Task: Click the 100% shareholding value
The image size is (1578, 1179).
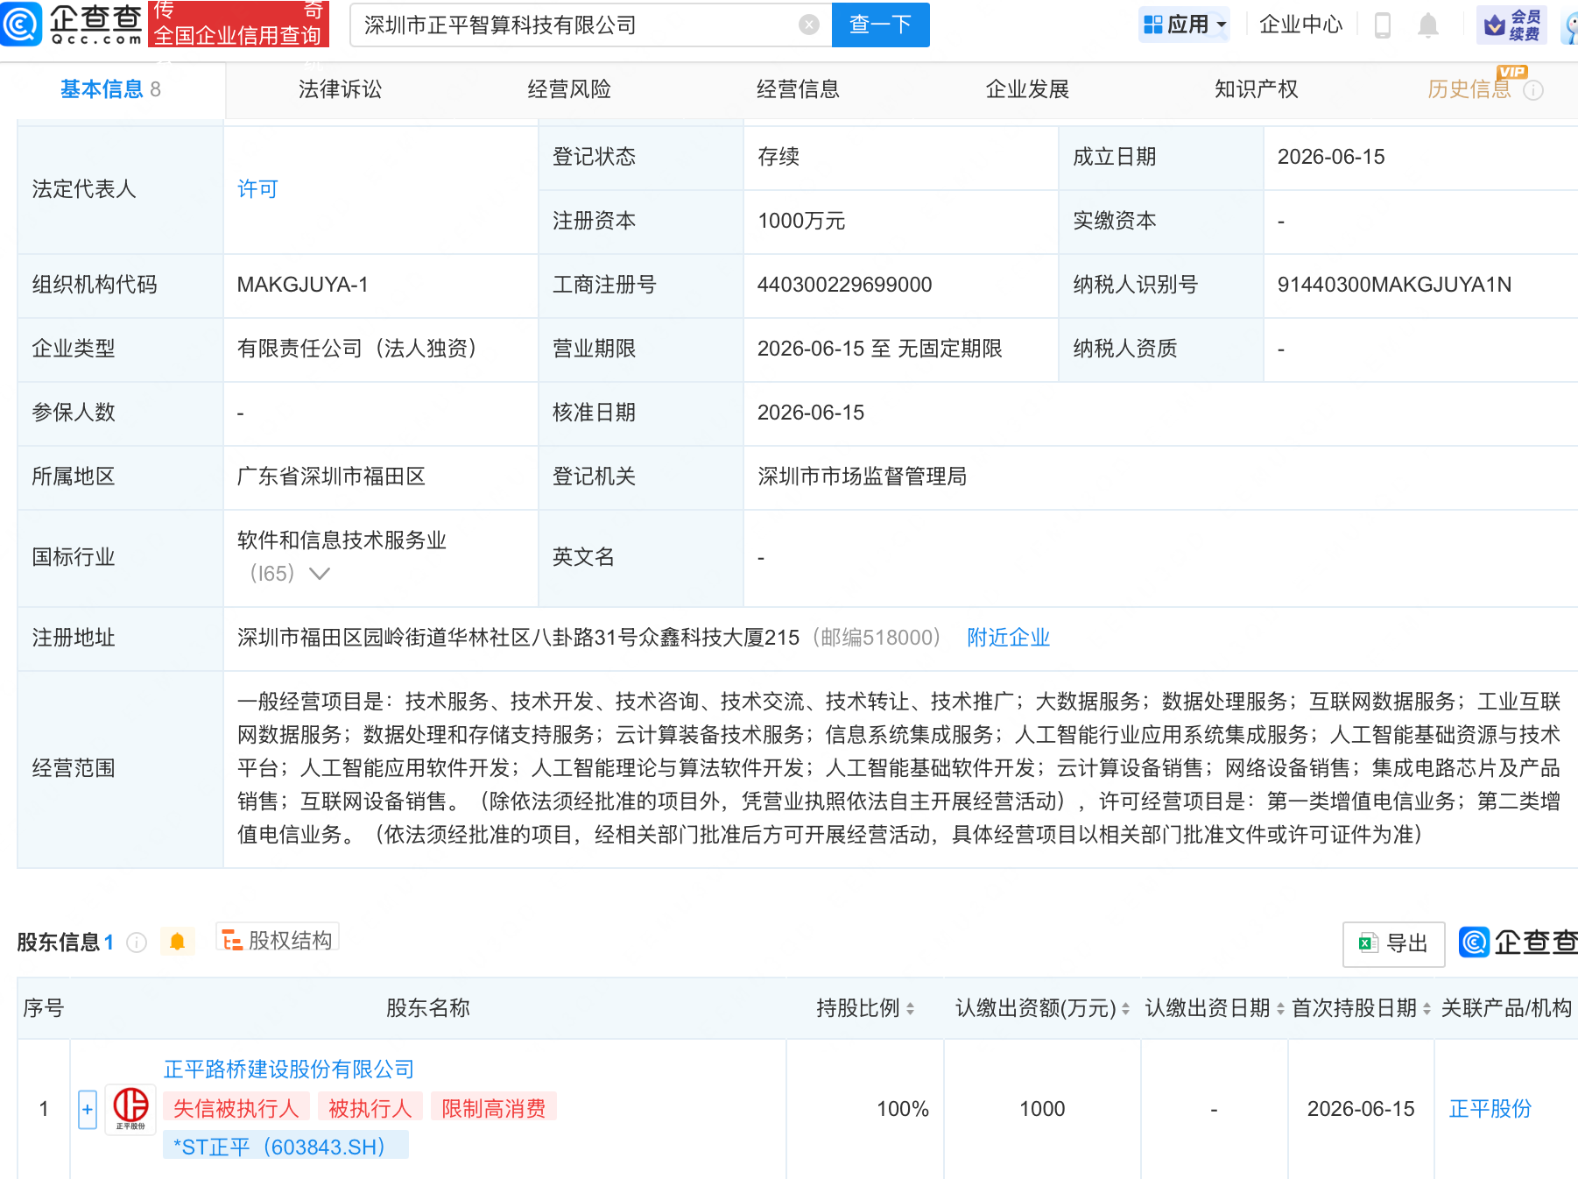Action: click(x=903, y=1109)
